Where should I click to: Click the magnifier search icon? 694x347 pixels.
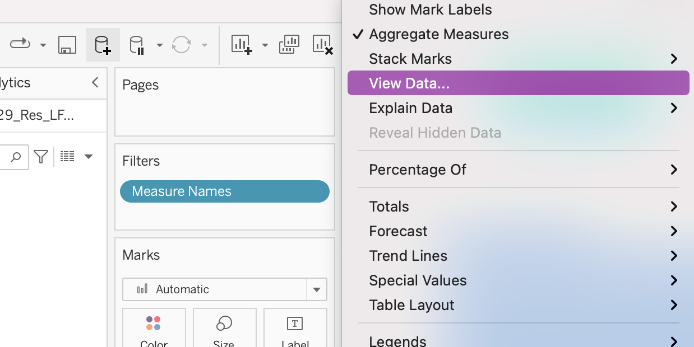pyautogui.click(x=16, y=157)
